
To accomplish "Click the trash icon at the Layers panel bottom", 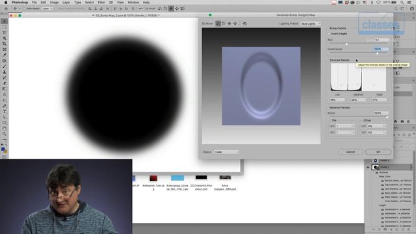I will point(408,229).
